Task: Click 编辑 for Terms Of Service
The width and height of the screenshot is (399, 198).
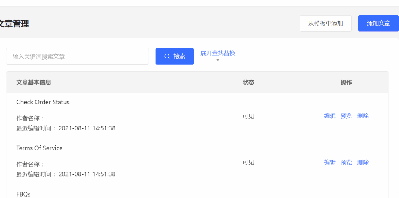Action: [330, 162]
